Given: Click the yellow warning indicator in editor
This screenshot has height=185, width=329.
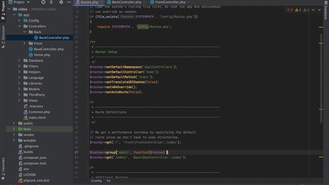Looking at the screenshot, I should coord(298,10).
